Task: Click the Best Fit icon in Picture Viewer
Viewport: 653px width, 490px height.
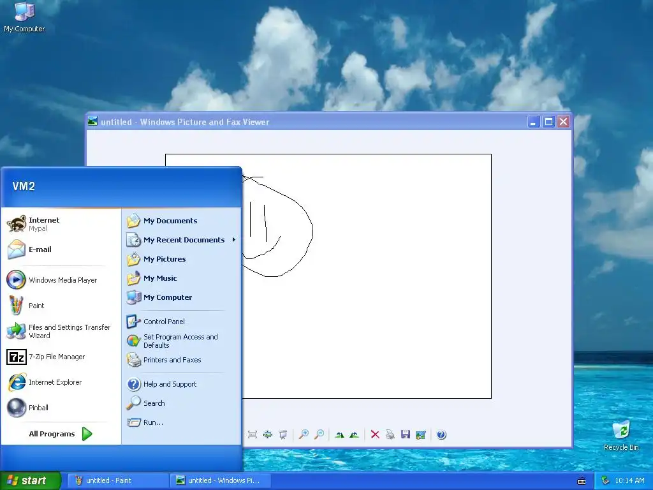Action: tap(253, 434)
